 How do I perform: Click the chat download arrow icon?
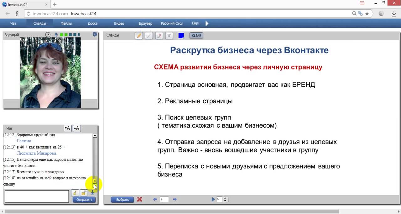point(92,193)
